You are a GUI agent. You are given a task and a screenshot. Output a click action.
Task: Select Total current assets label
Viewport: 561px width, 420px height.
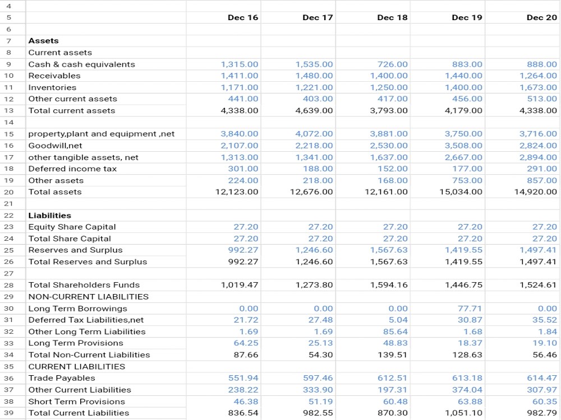point(72,111)
